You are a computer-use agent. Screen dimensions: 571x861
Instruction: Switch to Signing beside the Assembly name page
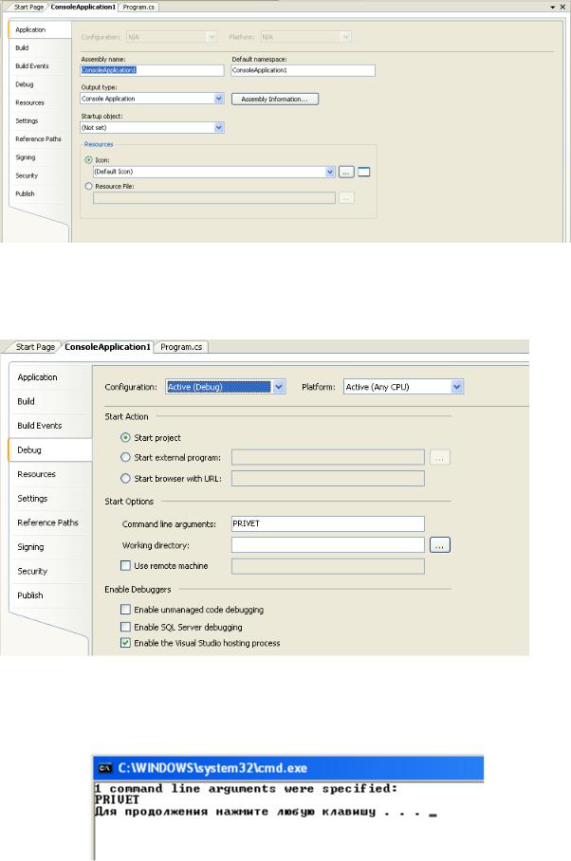point(26,157)
